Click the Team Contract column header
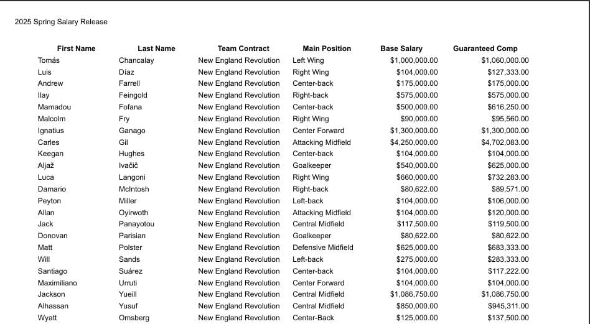Image resolution: width=590 pixels, height=324 pixels. [243, 49]
